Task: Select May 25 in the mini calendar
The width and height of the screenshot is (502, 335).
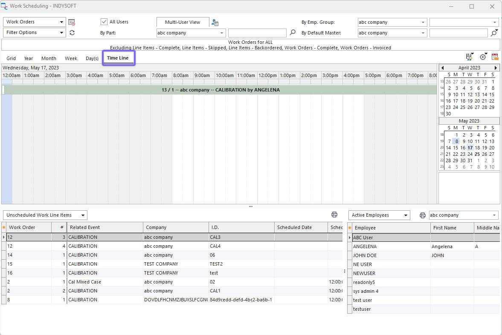Action: point(477,154)
